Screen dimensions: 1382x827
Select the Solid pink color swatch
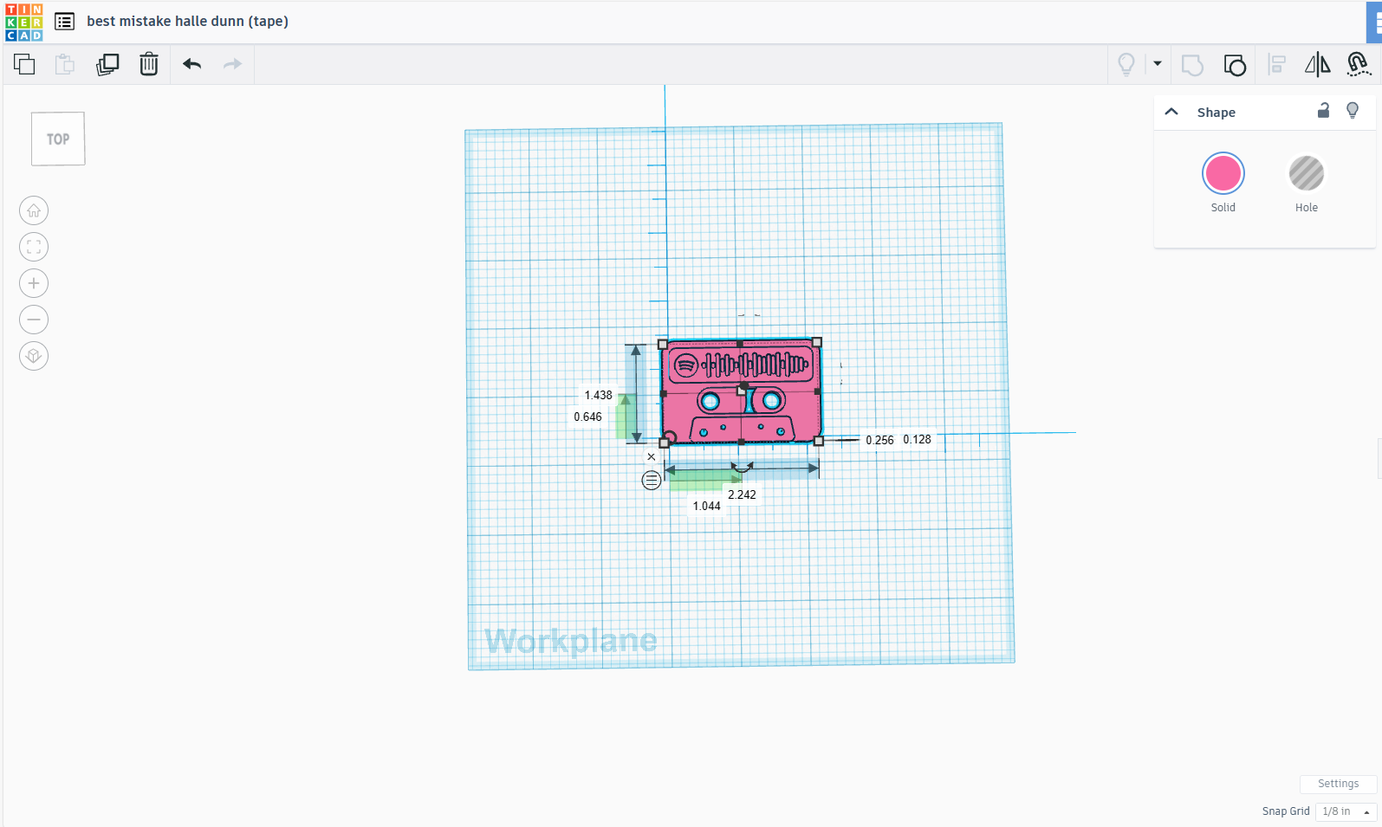(x=1223, y=174)
